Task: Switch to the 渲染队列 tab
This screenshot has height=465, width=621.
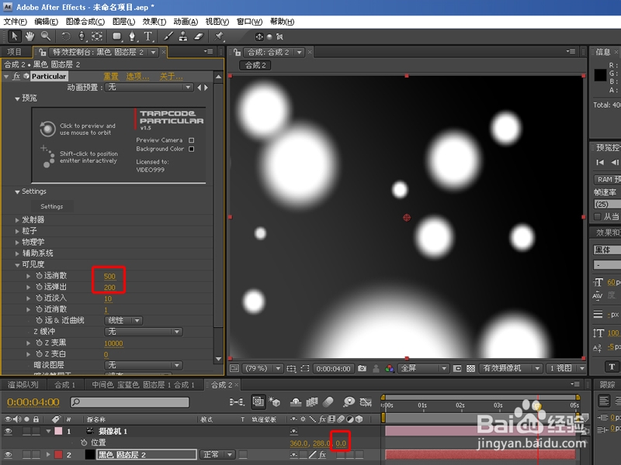Action: 23,384
